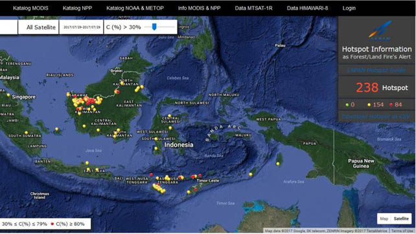Click the red legend dot for C(%) ≥ 80%
Viewport: 416px width, 234px height.
52,224
